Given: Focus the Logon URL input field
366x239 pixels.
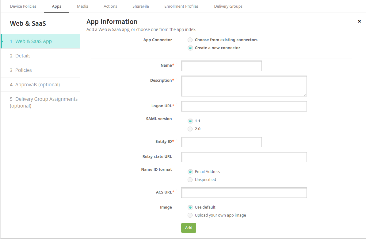Looking at the screenshot, I should pyautogui.click(x=244, y=106).
